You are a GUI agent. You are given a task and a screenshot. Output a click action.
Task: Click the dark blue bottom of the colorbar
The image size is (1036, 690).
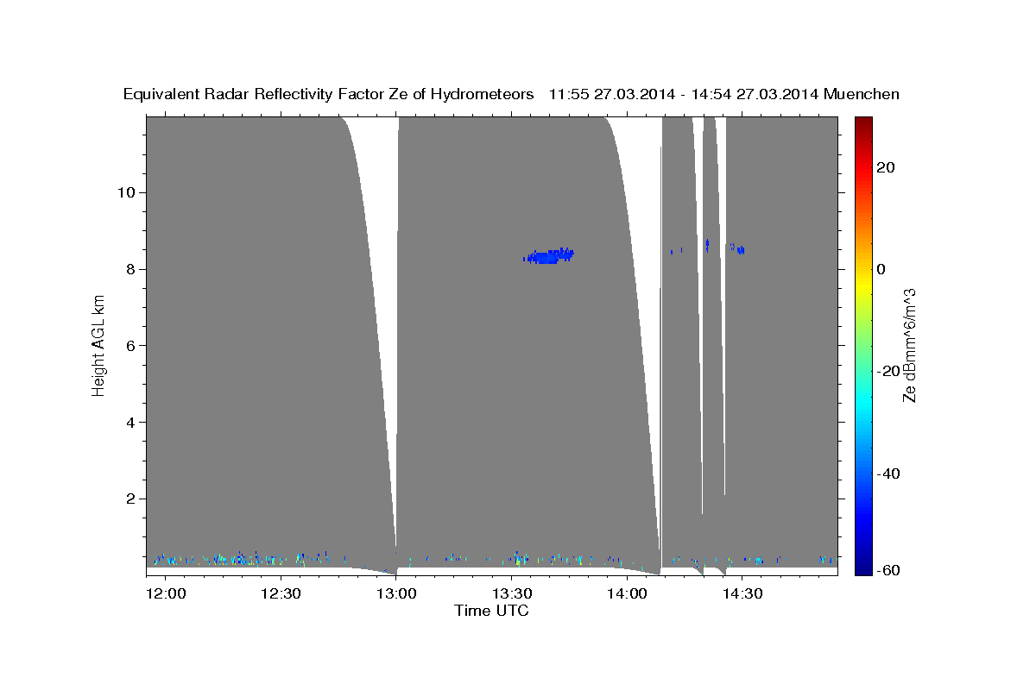tap(862, 565)
